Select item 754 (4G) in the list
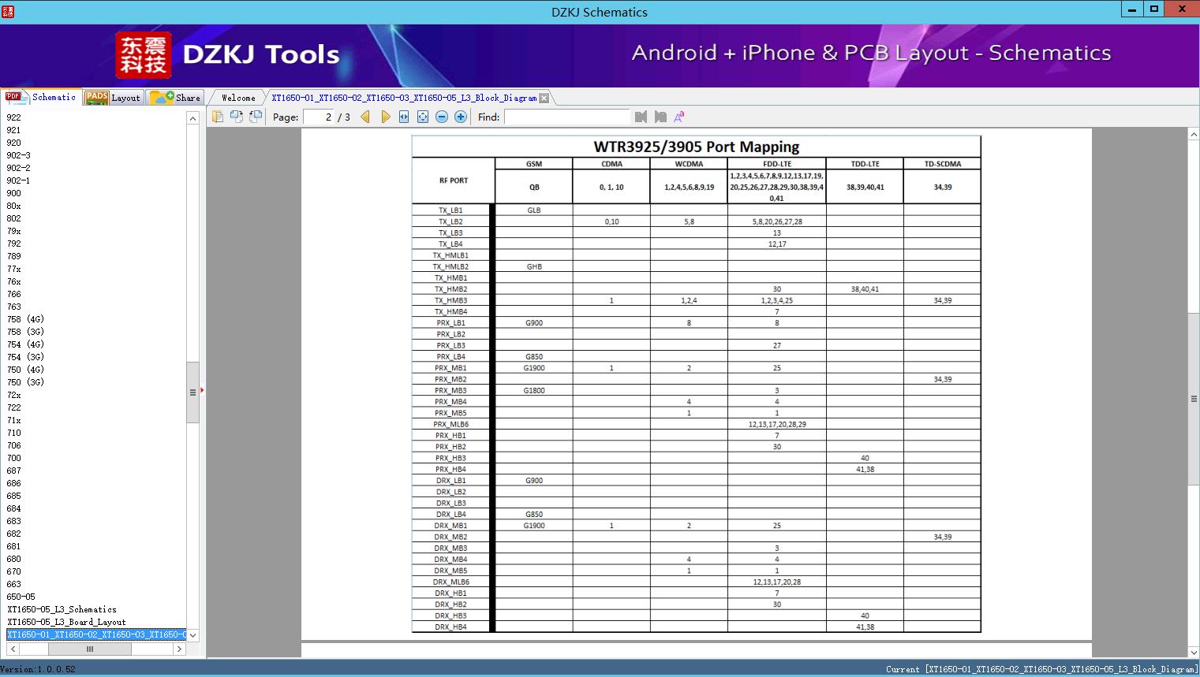Viewport: 1200px width, 677px height. pos(25,344)
